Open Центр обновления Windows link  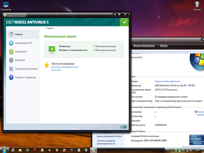109,136
